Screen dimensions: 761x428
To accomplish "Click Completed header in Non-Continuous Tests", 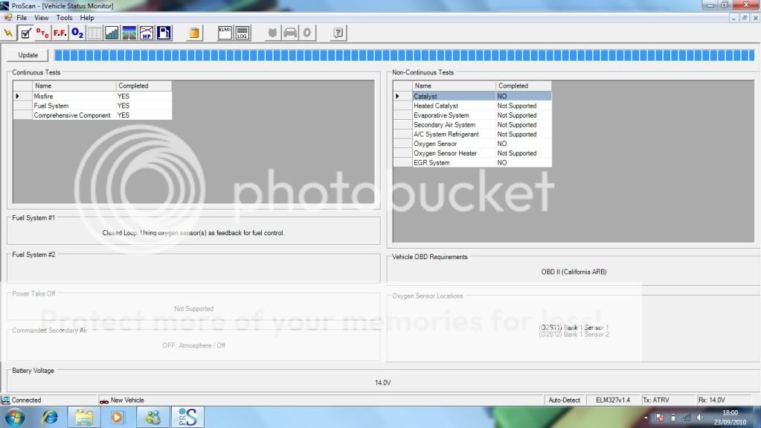I will [x=524, y=86].
